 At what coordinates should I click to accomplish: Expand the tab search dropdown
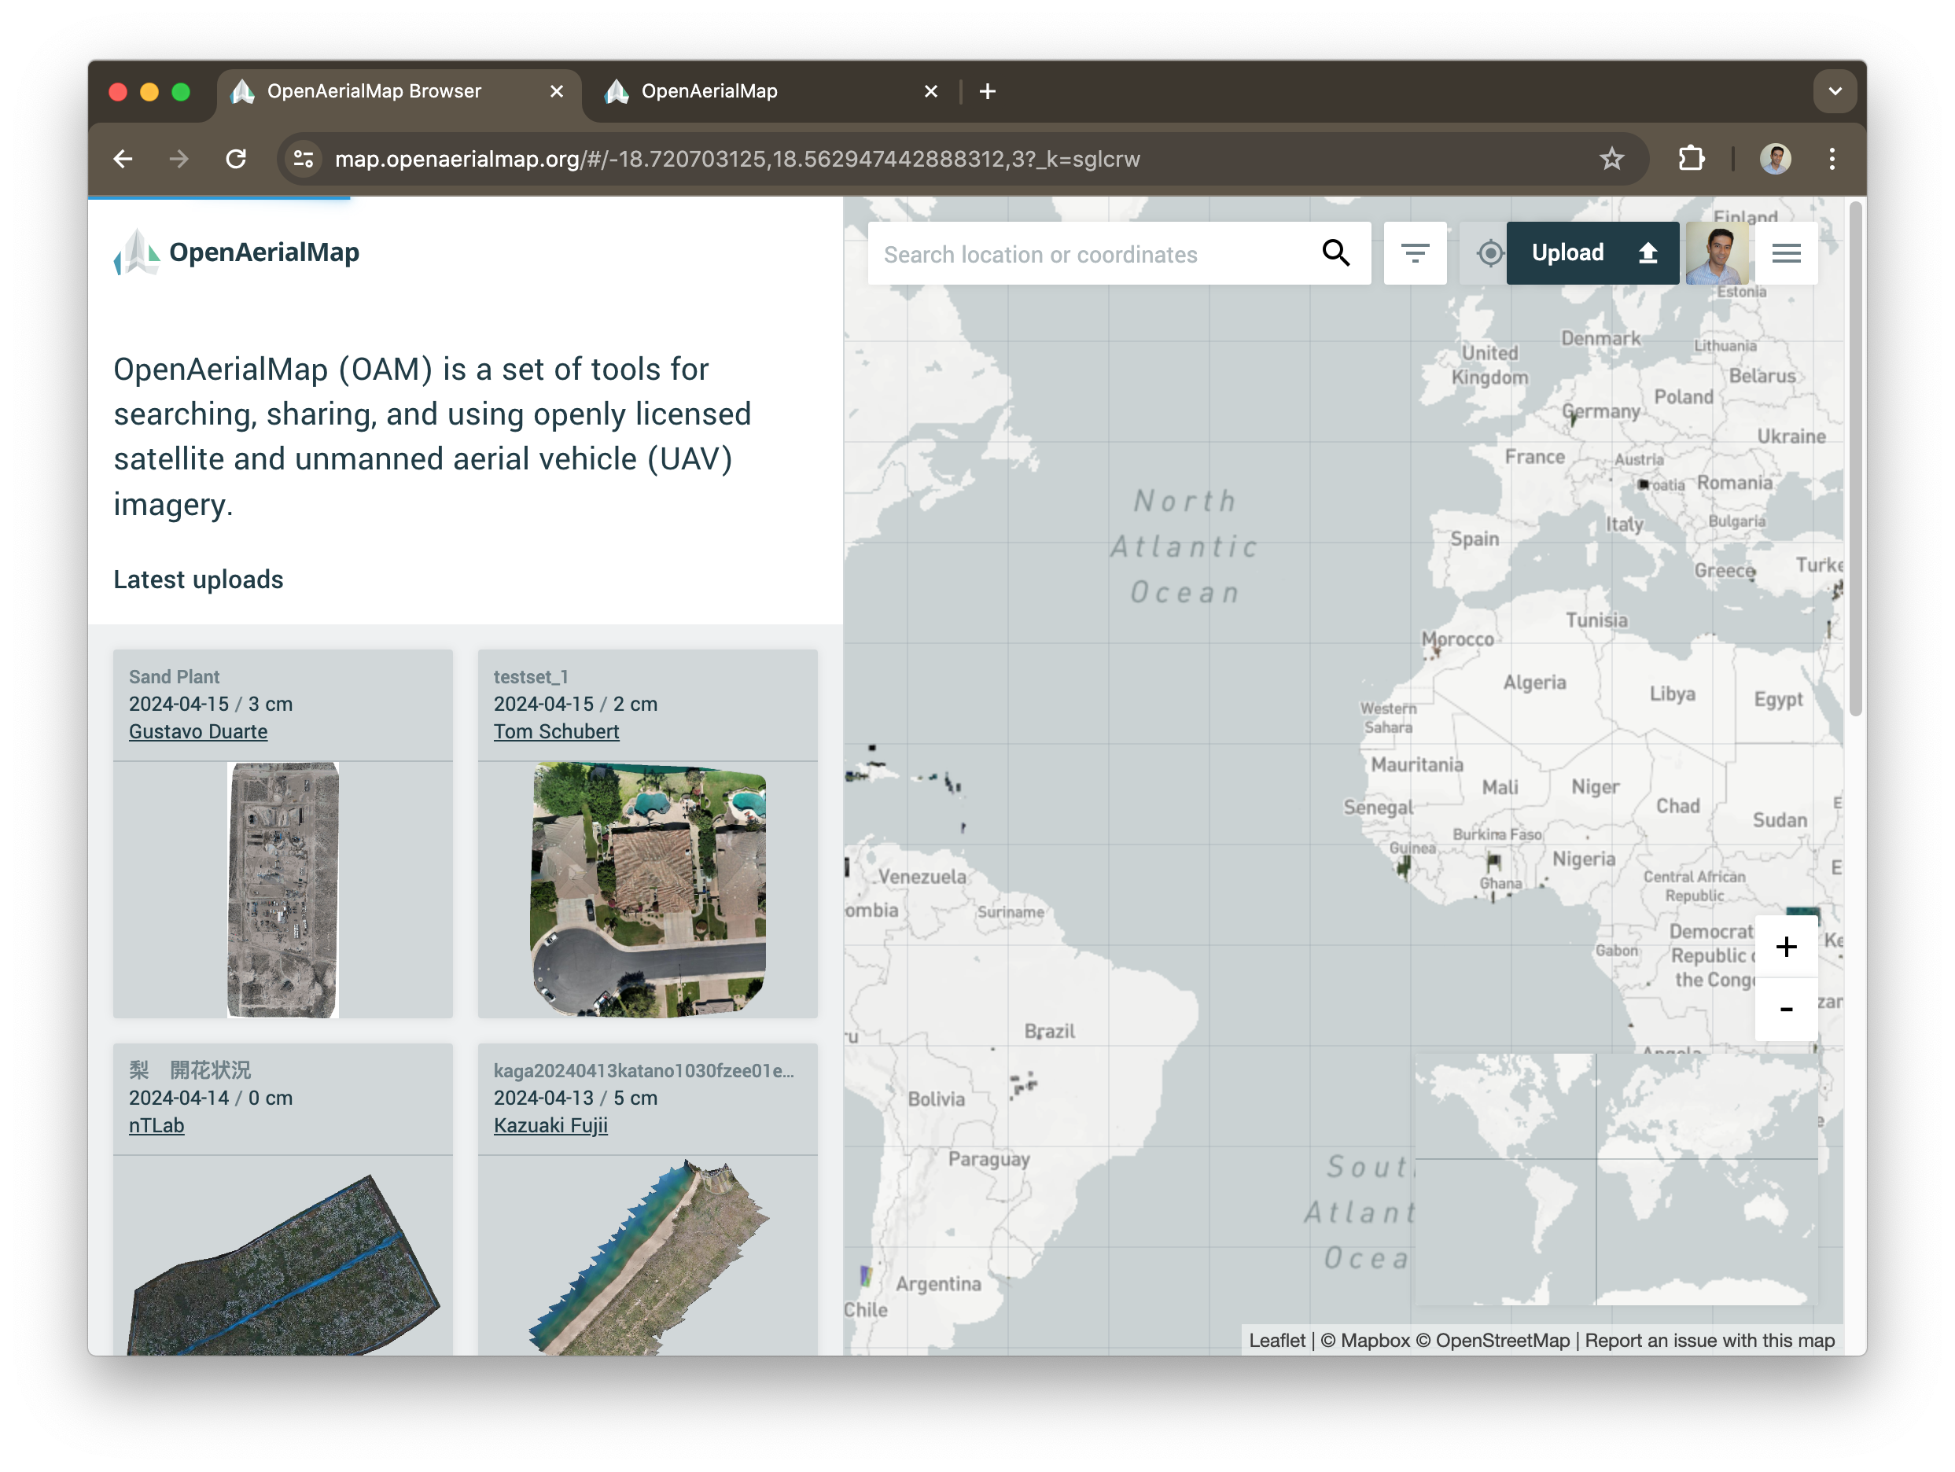pyautogui.click(x=1835, y=91)
